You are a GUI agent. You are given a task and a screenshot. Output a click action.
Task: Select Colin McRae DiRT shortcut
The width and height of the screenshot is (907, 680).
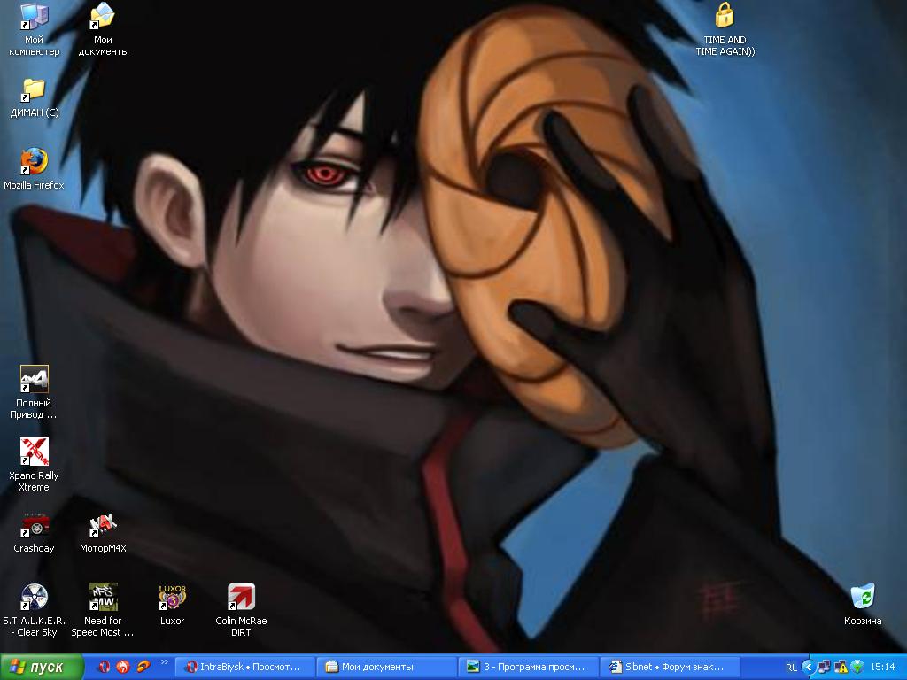(x=241, y=598)
